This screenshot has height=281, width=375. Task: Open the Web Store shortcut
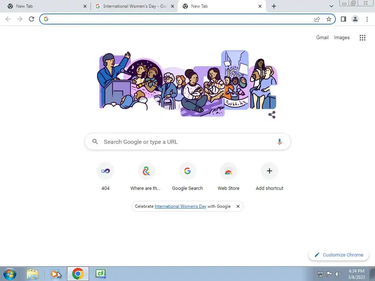coord(229,177)
